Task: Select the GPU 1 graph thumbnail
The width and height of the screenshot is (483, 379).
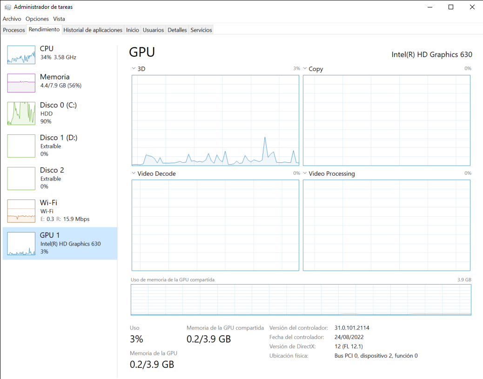Action: [x=21, y=244]
